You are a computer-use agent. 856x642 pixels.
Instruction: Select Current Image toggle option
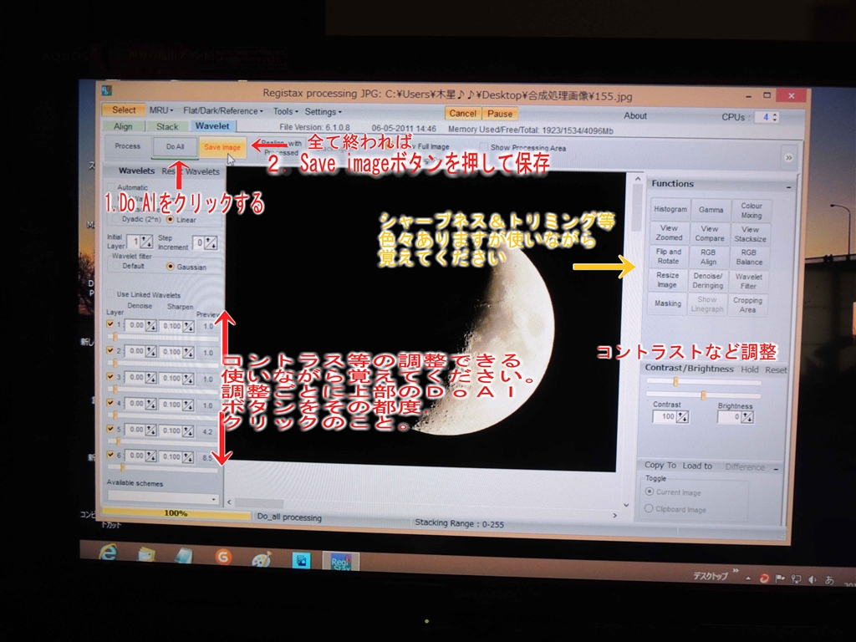click(649, 492)
